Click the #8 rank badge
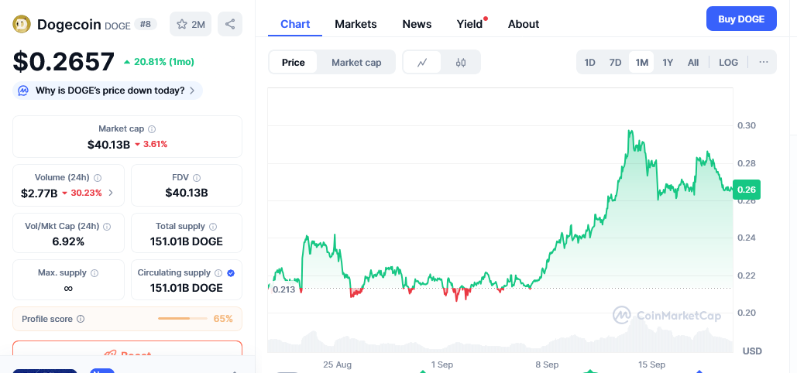 pos(146,24)
